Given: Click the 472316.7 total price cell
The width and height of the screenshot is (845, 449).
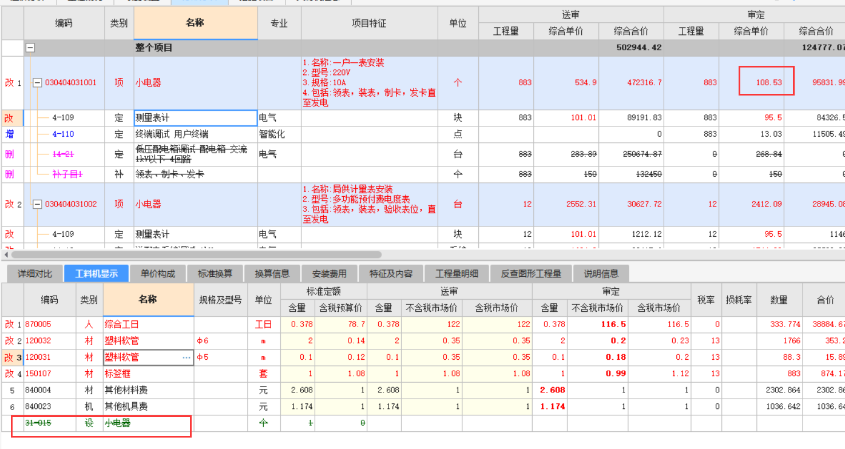Looking at the screenshot, I should point(631,82).
